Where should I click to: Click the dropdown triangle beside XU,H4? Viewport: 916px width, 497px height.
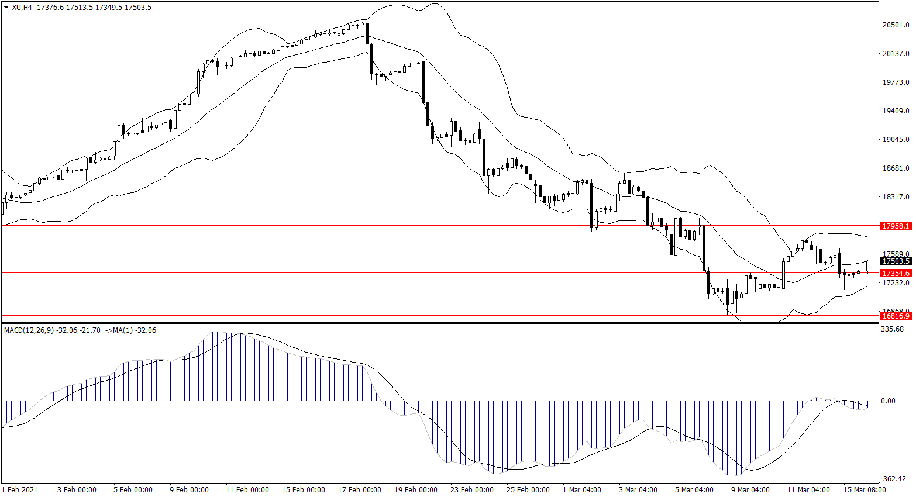tap(6, 8)
